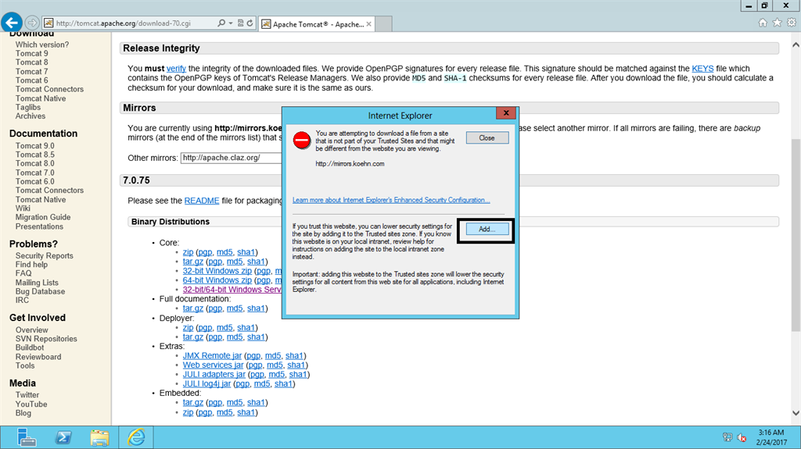Open Favorites with the star icon
The image size is (801, 449).
coord(777,23)
